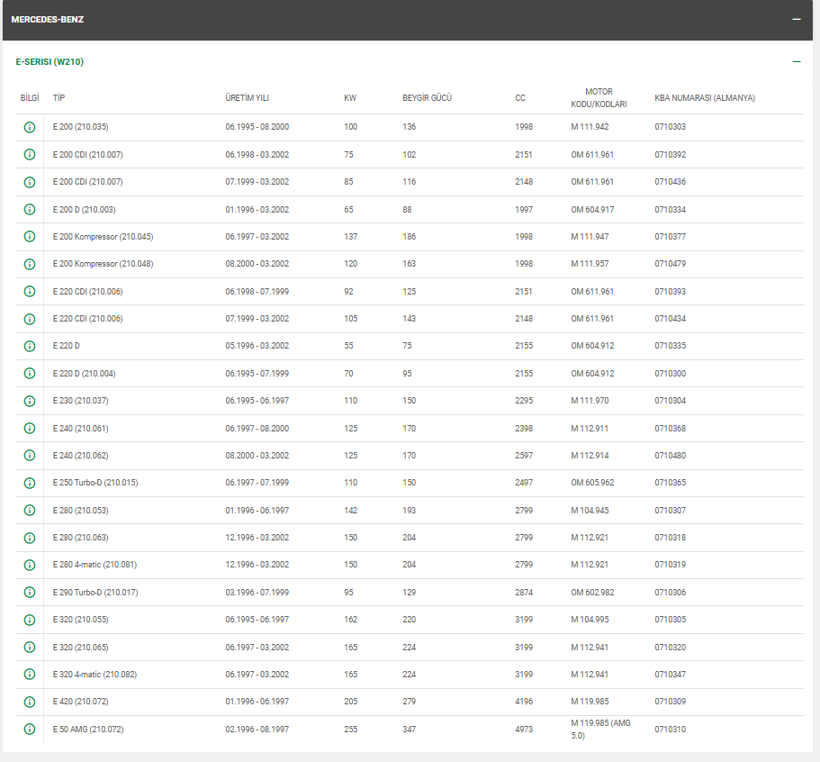The width and height of the screenshot is (820, 762).
Task: Open info icon for E 240 (210.062)
Action: point(29,456)
